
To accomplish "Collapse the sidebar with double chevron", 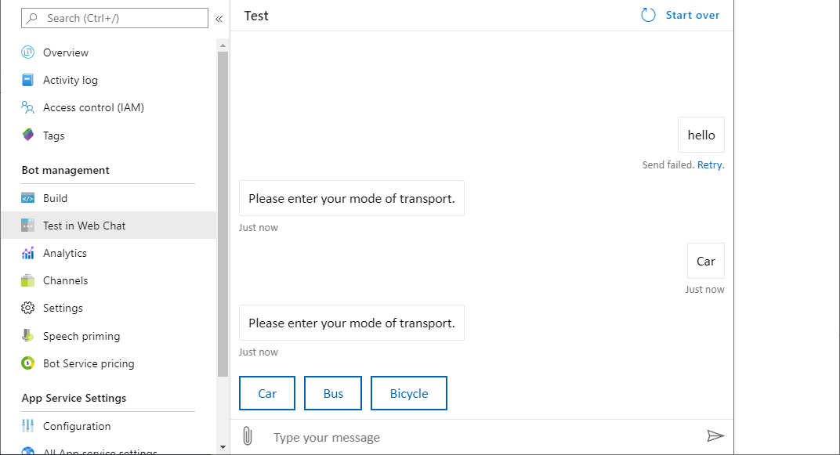I will coord(219,19).
